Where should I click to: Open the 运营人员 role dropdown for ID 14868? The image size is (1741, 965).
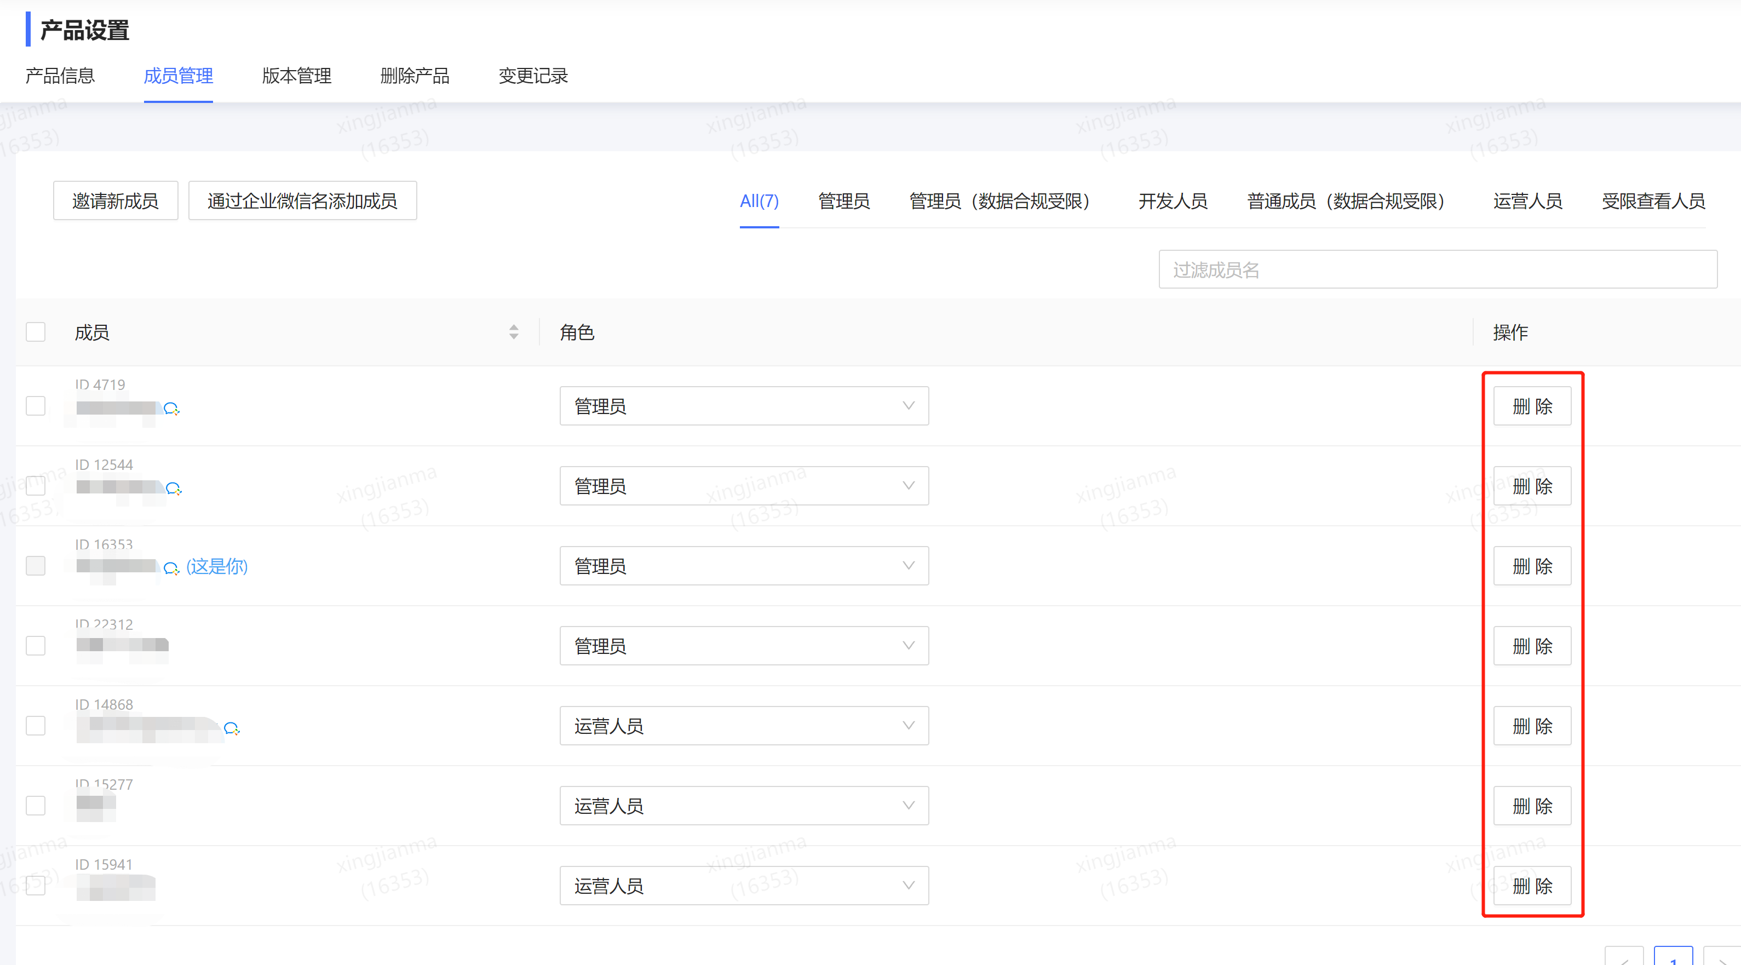coord(744,726)
